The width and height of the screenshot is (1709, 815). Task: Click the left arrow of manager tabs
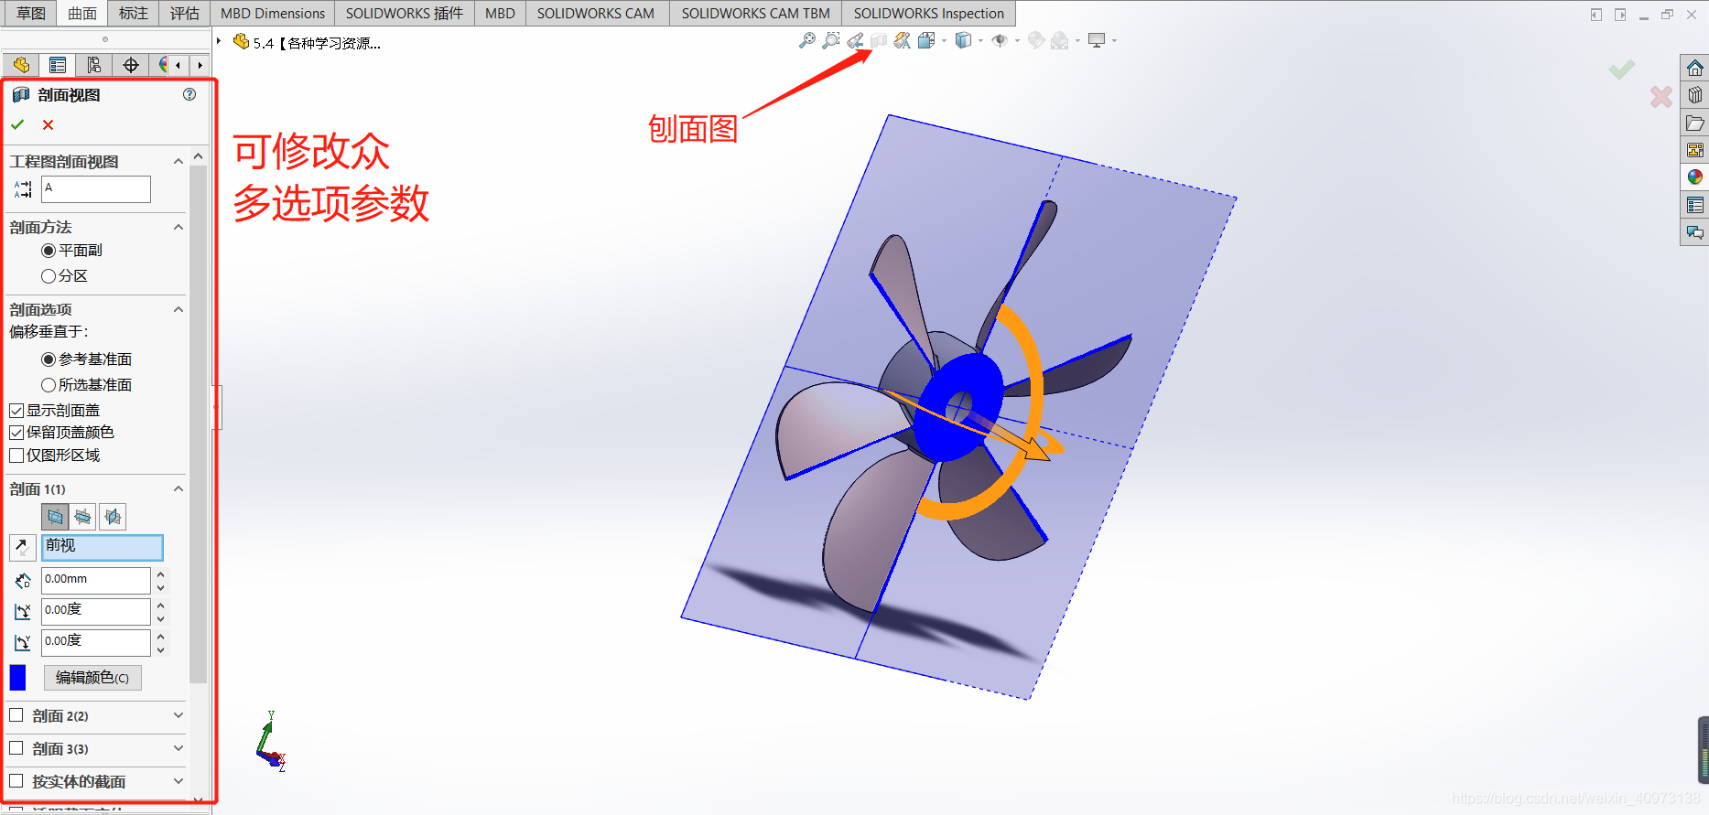tap(178, 65)
